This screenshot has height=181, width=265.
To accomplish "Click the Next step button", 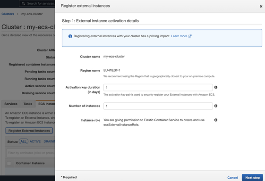I will tap(252, 178).
